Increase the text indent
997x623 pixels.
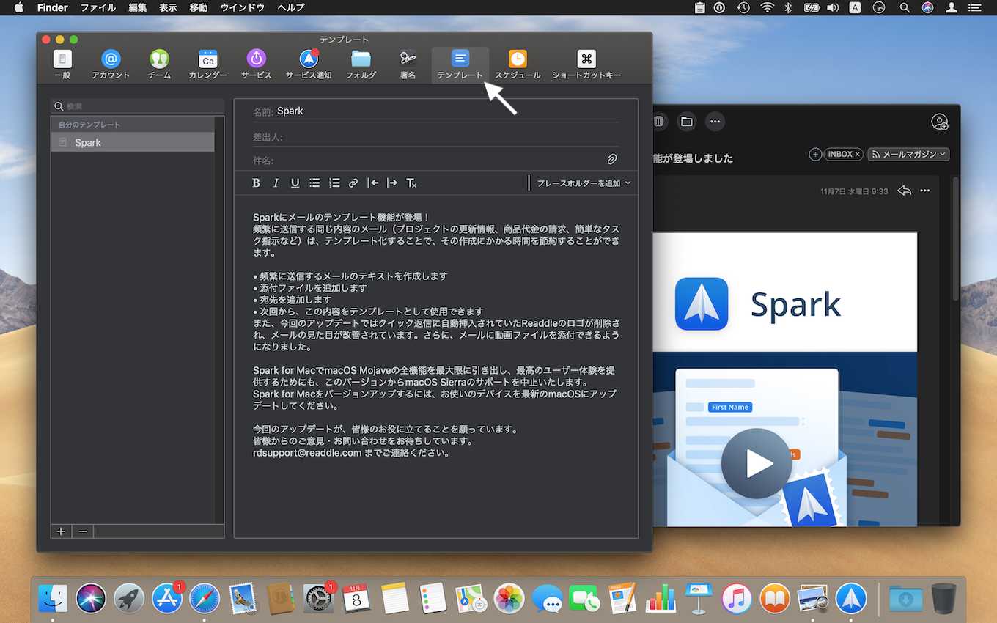392,183
